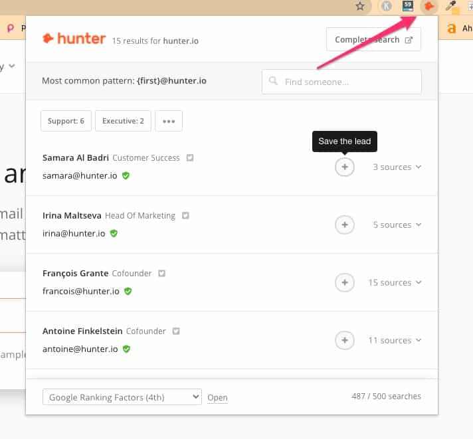Click the small square icon beside Customer Success
Screen dimensions: 473x439
190,157
